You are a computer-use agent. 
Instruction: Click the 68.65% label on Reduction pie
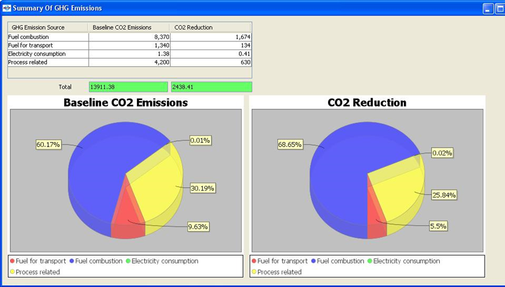coord(290,144)
